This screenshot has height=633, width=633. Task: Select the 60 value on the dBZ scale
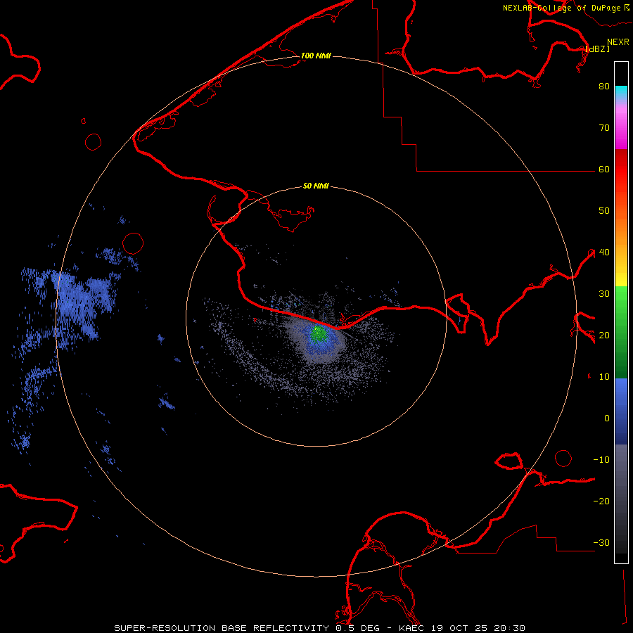604,170
